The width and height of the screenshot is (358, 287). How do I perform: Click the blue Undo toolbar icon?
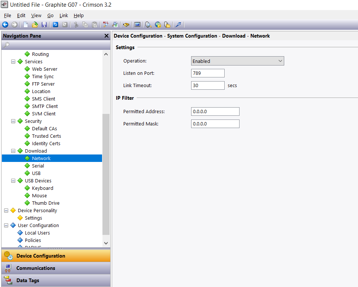point(56,25)
